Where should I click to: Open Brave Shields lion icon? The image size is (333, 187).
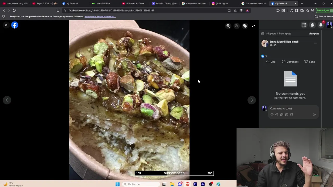tap(241, 10)
